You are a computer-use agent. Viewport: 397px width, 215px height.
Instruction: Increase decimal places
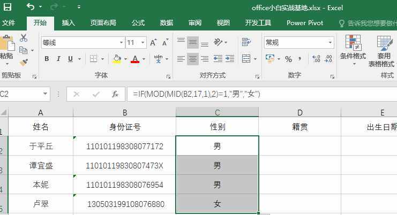click(x=317, y=59)
